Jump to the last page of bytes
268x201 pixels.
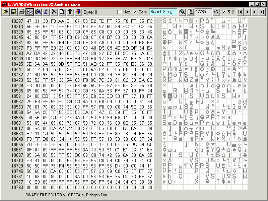point(262,12)
